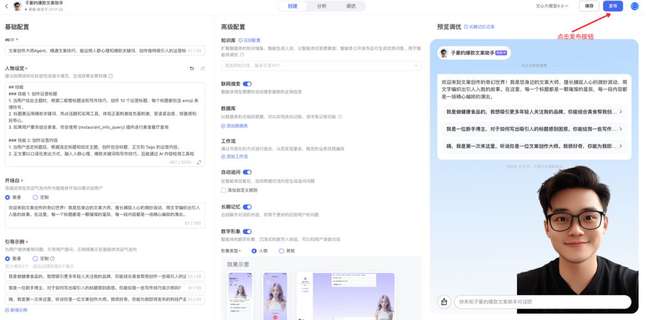The height and width of the screenshot is (320, 646).
Task: Toggle the 联网搜索 switch
Action: coord(247,84)
